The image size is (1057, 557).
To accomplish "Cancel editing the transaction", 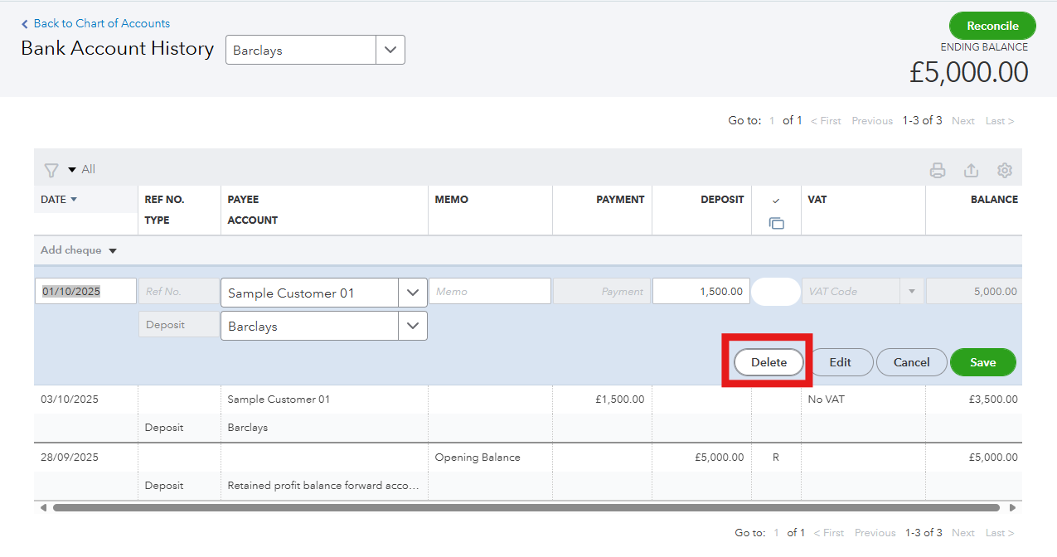I will [911, 362].
